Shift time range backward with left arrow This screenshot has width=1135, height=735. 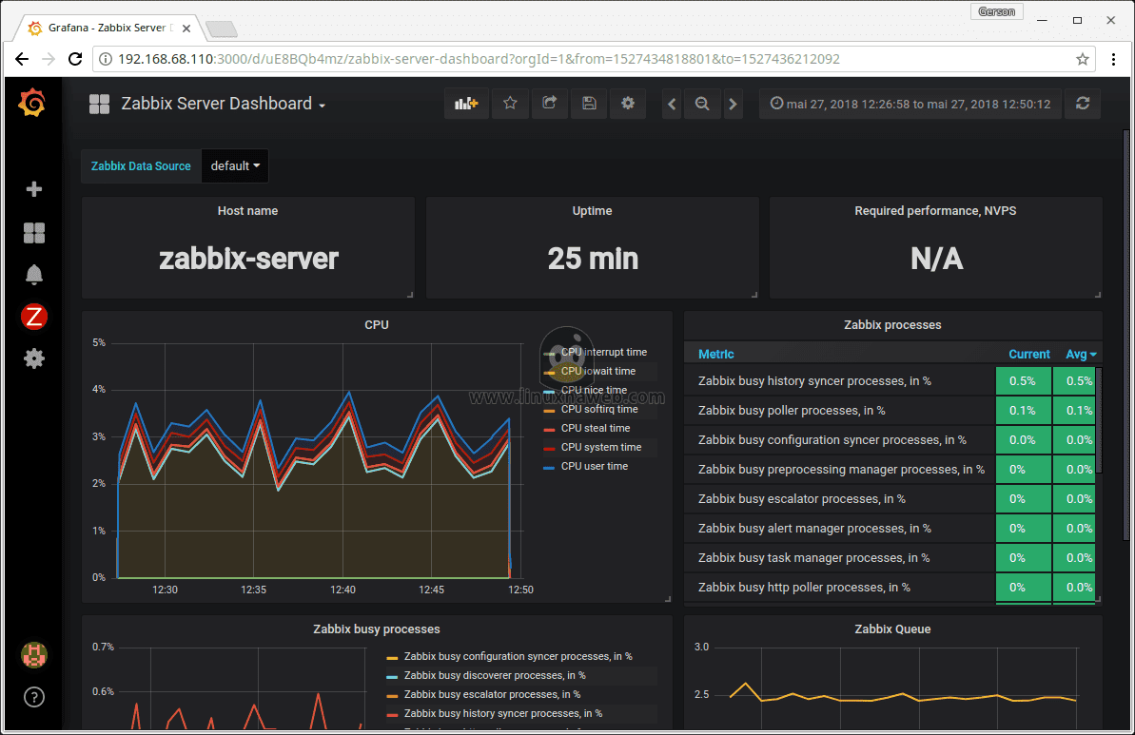pyautogui.click(x=672, y=105)
